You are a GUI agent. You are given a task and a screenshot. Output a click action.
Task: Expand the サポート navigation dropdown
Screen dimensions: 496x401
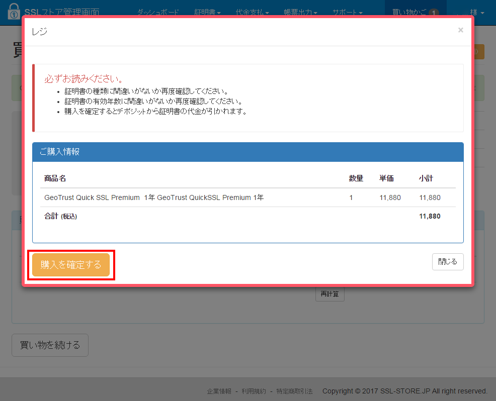pyautogui.click(x=347, y=13)
